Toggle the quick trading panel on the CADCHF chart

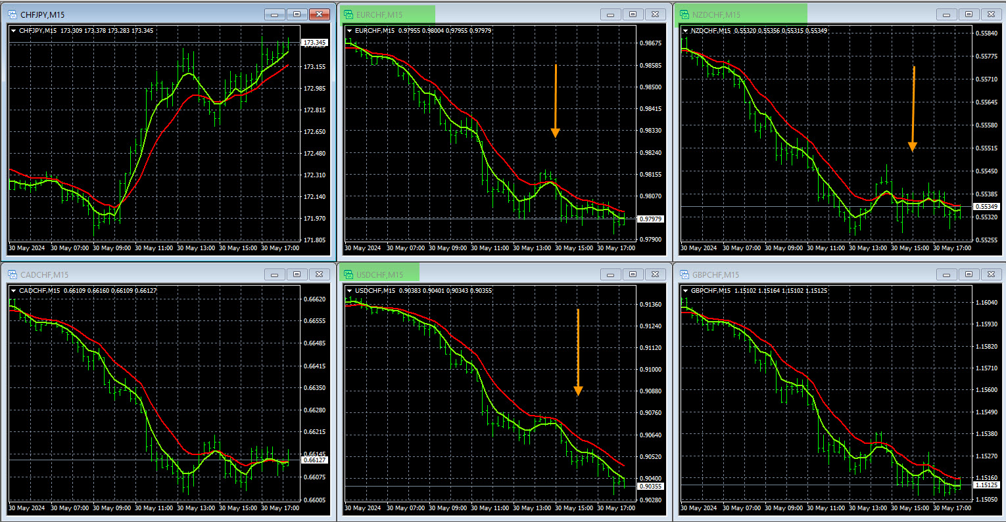[x=12, y=290]
